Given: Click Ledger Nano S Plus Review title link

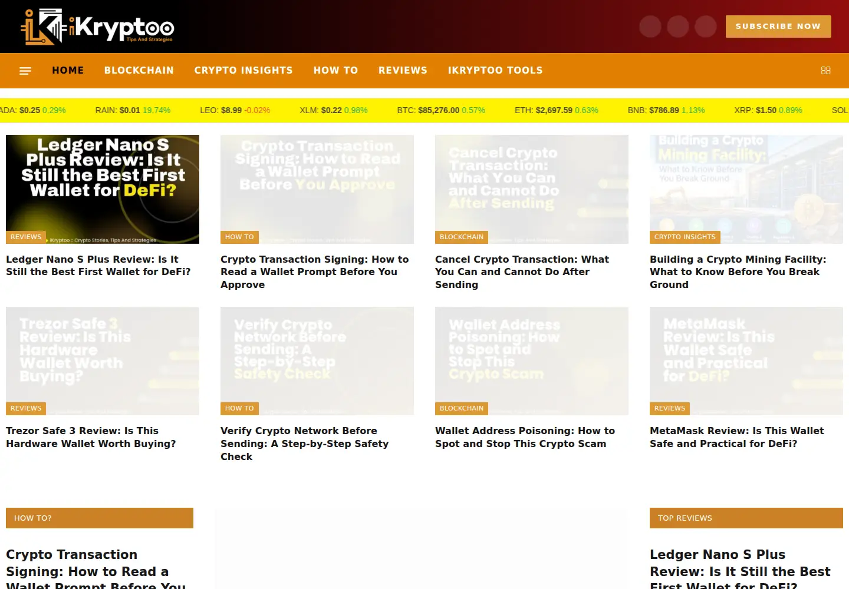Looking at the screenshot, I should pyautogui.click(x=98, y=266).
